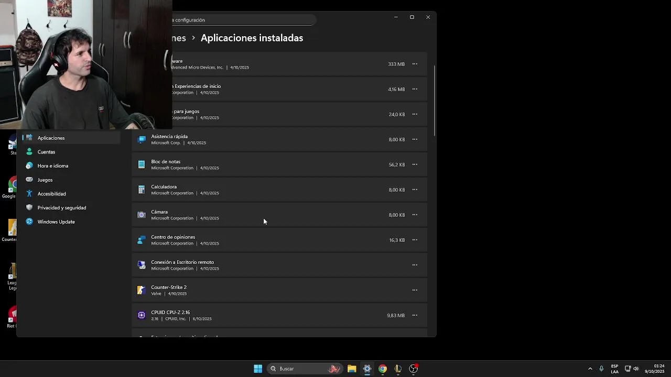Open the Aplicaciones settings category

tap(71, 138)
